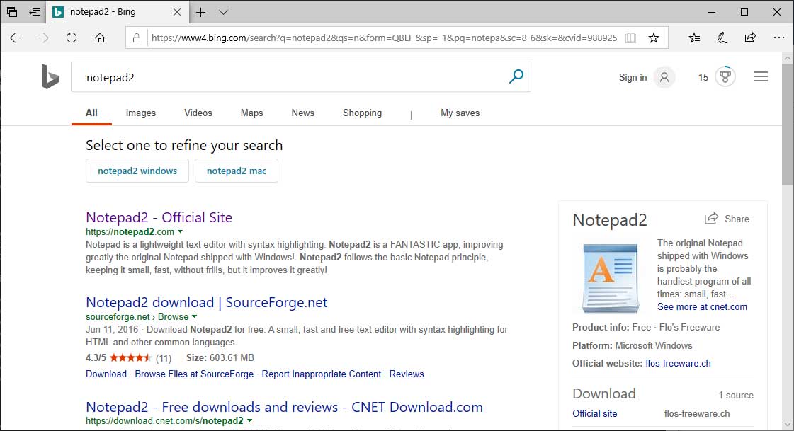Go to the Home page icon

pyautogui.click(x=100, y=38)
